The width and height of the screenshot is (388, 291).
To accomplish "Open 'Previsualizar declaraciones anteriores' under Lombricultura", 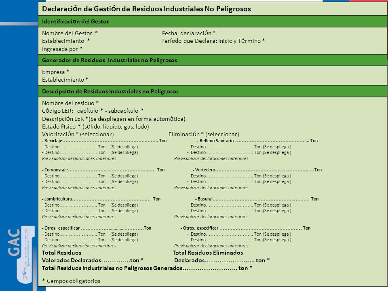I will tap(79, 217).
